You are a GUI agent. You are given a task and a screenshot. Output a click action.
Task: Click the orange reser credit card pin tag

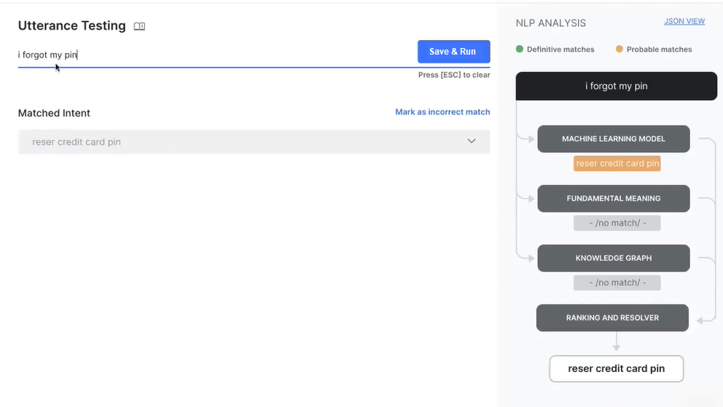point(617,164)
